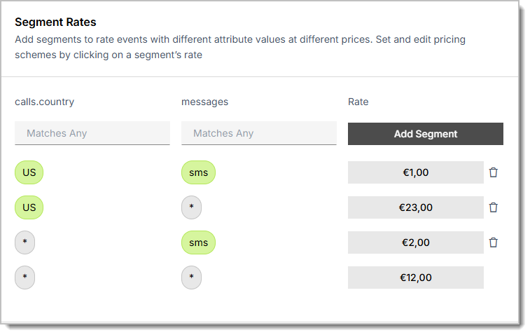Select the wildcard messages tag beside €23,00
Screen dimensions: 530x335
click(x=191, y=207)
